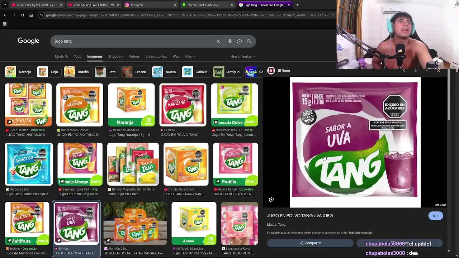Switch to Web results
459x258 pixels.
click(176, 56)
